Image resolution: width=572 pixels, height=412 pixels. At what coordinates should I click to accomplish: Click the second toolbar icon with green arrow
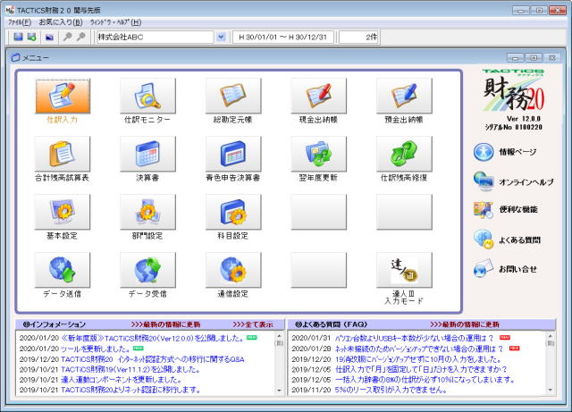click(32, 37)
